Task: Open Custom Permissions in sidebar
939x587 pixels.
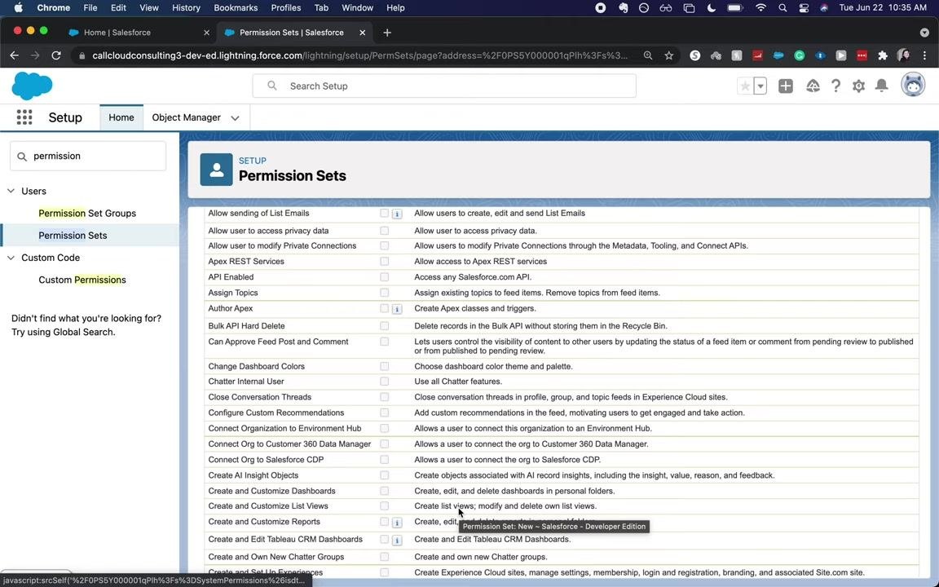Action: click(x=82, y=280)
